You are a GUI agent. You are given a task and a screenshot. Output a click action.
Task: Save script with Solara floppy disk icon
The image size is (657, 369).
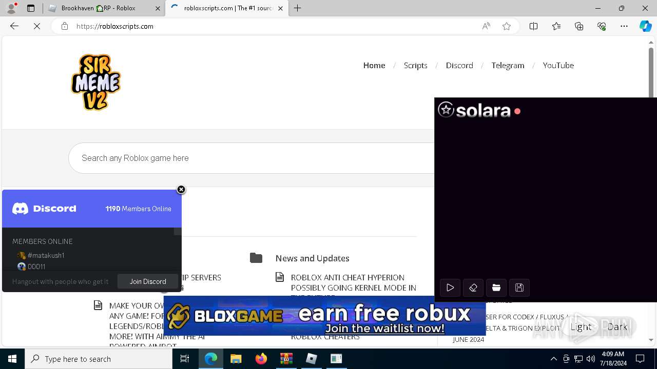[519, 288]
